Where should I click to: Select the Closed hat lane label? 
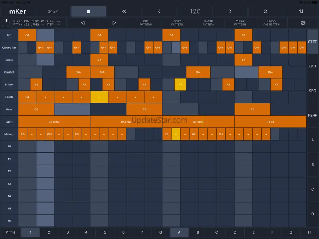pos(9,47)
